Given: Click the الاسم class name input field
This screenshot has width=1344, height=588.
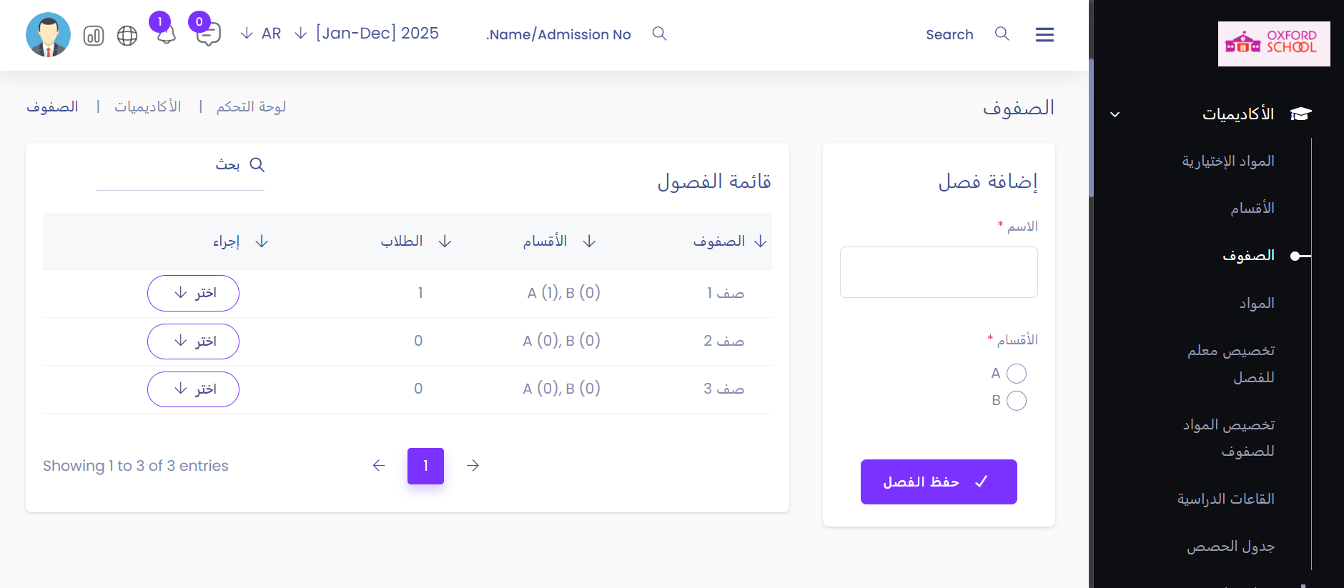Looking at the screenshot, I should coord(938,272).
